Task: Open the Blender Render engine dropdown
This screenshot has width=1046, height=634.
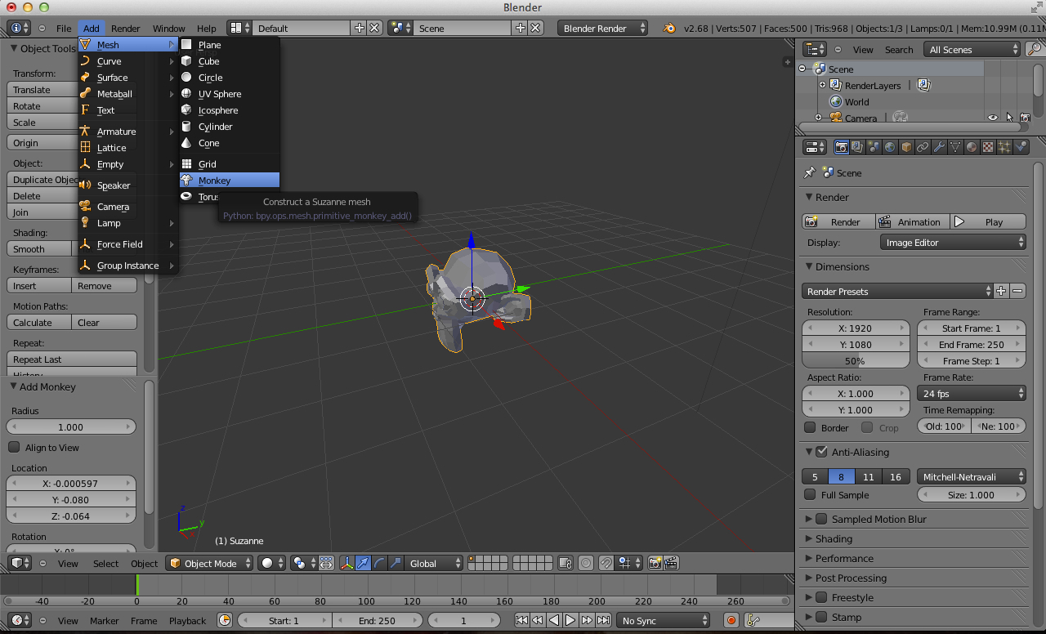Action: click(603, 28)
